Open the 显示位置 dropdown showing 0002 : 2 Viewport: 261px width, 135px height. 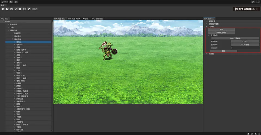[x=245, y=41]
